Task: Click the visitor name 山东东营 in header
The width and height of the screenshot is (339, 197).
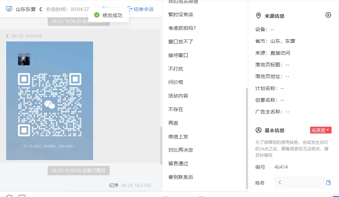Action: click(26, 9)
